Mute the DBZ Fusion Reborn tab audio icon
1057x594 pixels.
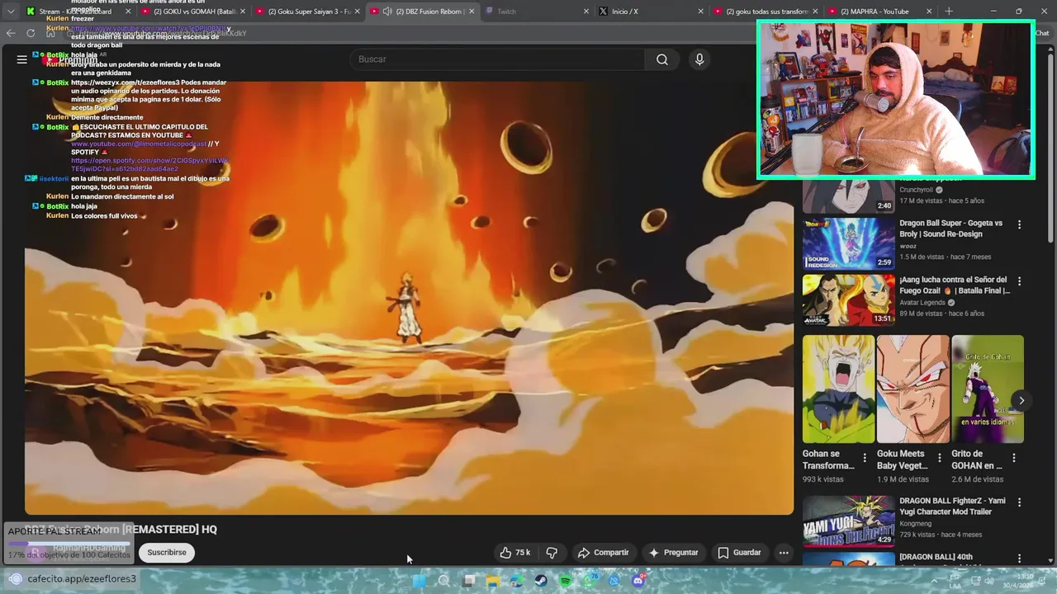click(x=387, y=12)
